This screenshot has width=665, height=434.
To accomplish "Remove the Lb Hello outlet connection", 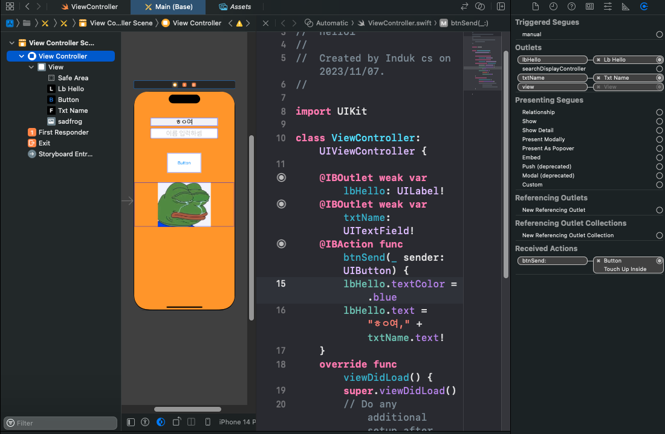I will pyautogui.click(x=598, y=60).
